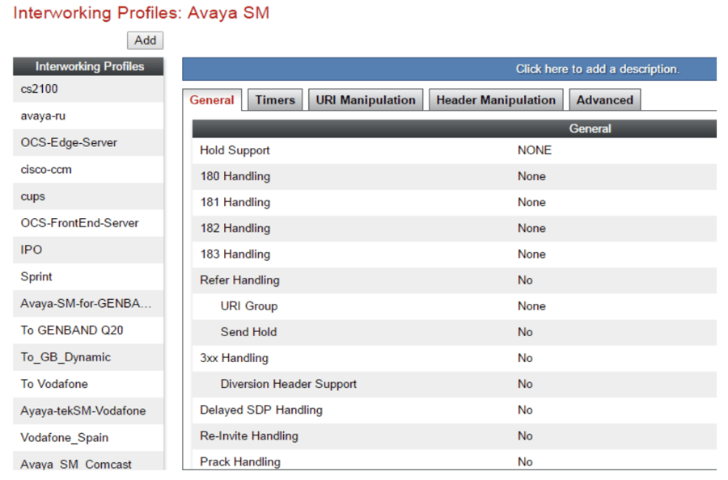Switch to the Advanced tab
728x480 pixels.
point(605,100)
